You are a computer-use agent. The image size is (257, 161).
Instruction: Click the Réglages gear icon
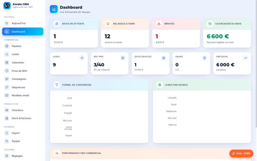(x=7, y=156)
